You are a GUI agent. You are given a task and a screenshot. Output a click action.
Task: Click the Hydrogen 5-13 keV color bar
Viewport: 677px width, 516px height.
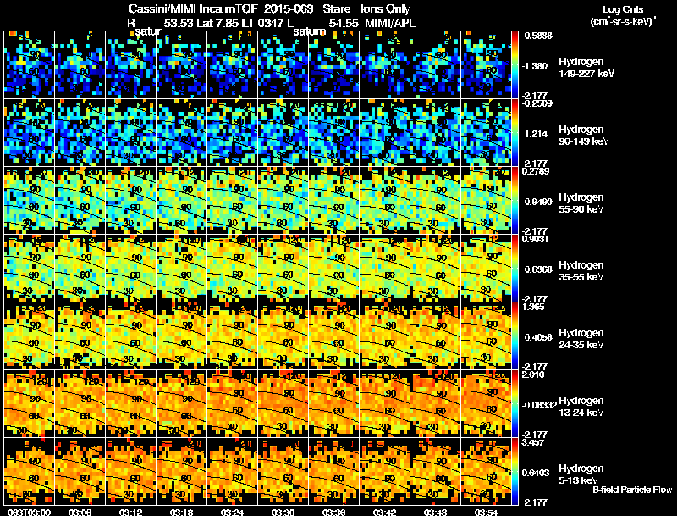point(515,472)
